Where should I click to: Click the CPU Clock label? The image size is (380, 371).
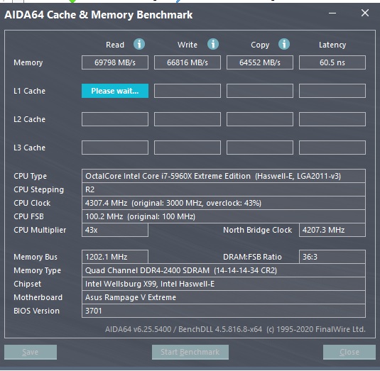click(x=32, y=203)
